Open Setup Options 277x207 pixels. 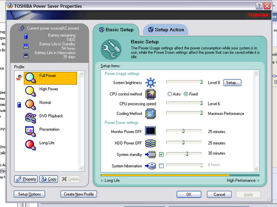pyautogui.click(x=29, y=194)
